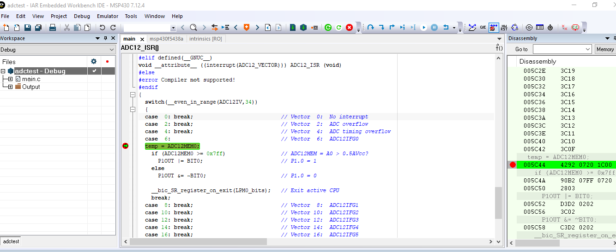Click the Download and Debug icon
The image size is (616, 252).
(293, 28)
